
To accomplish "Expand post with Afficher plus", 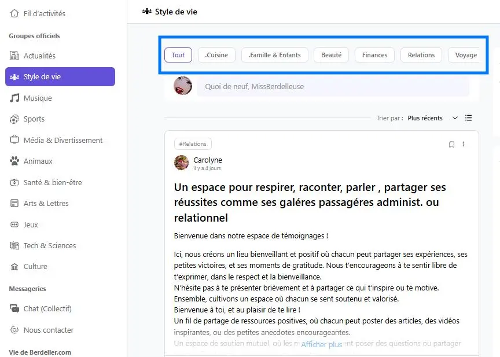I will click(x=321, y=345).
